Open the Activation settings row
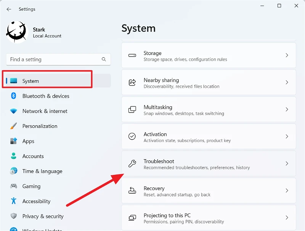305x231 pixels. point(209,137)
